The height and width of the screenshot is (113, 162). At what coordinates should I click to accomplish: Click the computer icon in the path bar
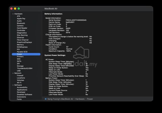point(46,99)
